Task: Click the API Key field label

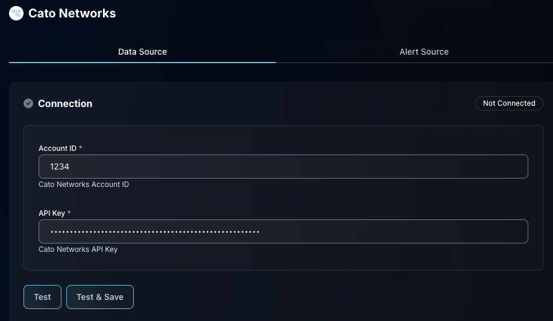Action: coord(52,213)
